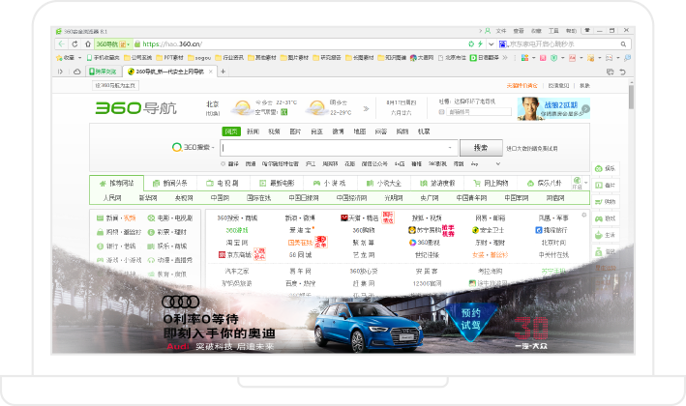The image size is (686, 406).
Task: Go back with the browser back arrow
Action: click(62, 43)
